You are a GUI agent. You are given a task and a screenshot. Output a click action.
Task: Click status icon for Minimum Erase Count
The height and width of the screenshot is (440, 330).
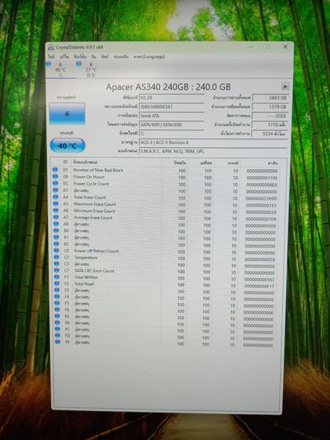[56, 210]
